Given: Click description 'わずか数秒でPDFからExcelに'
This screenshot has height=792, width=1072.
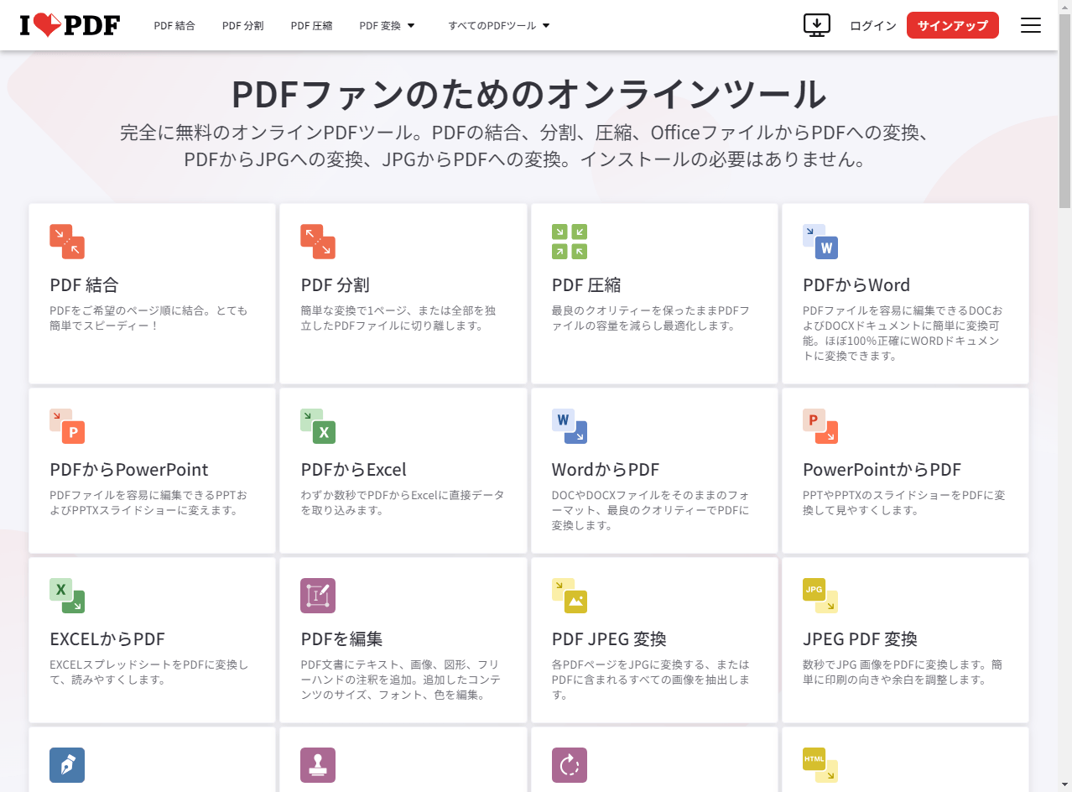Looking at the screenshot, I should point(403,503).
